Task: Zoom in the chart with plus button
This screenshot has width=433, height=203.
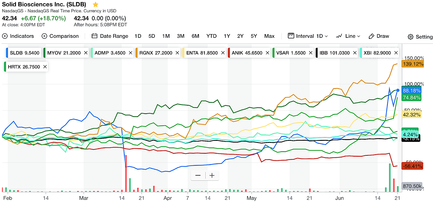Action: click(212, 176)
